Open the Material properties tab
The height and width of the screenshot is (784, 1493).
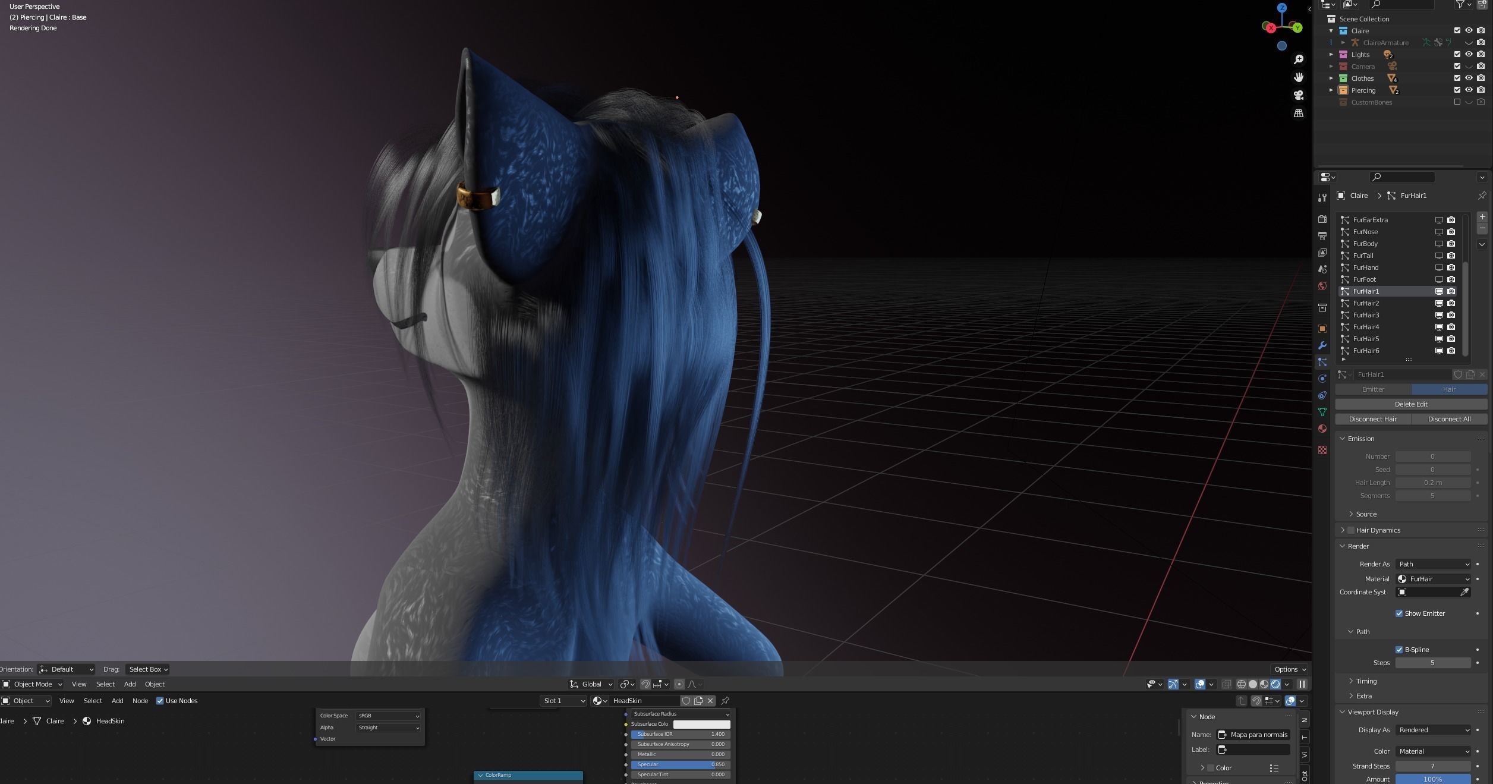pos(1322,429)
